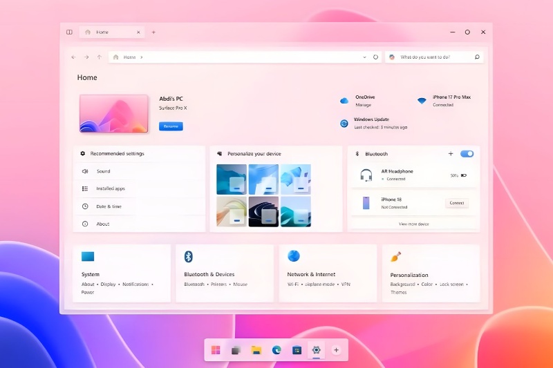Click the Windows Update sync icon
The width and height of the screenshot is (553, 368).
coord(344,124)
